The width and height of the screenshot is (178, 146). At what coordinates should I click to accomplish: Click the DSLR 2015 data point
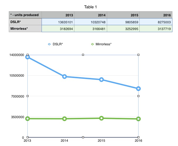pyautogui.click(x=101, y=80)
